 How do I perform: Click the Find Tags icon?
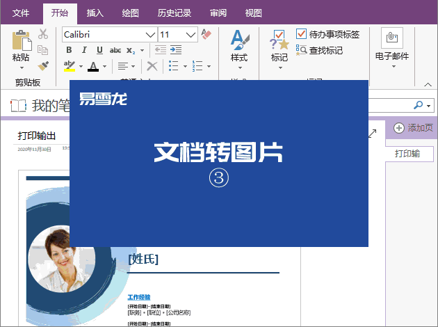pyautogui.click(x=302, y=50)
